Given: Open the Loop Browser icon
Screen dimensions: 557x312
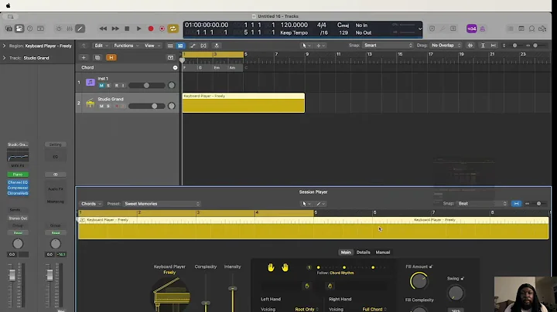Looking at the screenshot, I should point(531,29).
